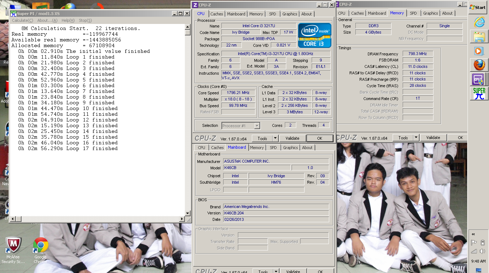
Task: Click the Super PI title bar icon
Action: (13, 14)
